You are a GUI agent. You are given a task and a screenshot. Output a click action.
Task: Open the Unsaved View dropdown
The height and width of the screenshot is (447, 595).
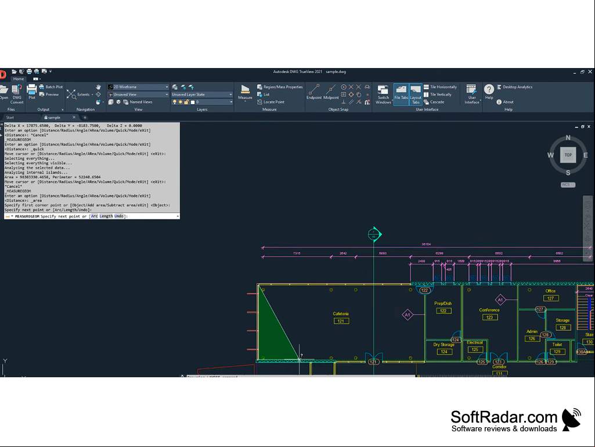138,94
